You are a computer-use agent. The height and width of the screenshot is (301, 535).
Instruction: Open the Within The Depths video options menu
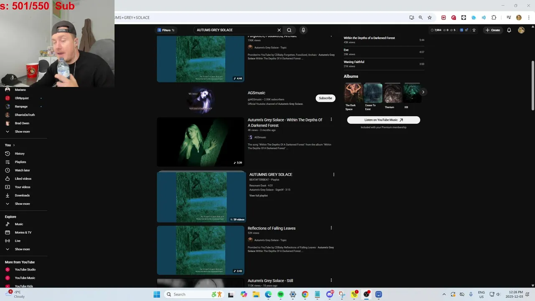tap(331, 120)
